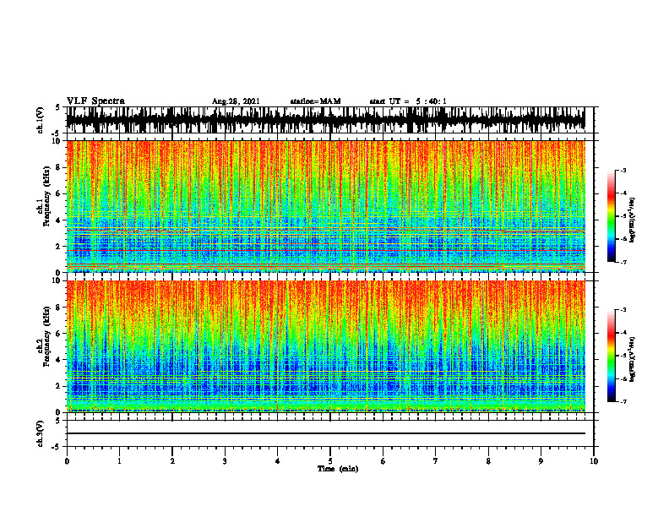Click the ch.1(V) waveform axis label
The image size is (669, 517).
[x=41, y=120]
